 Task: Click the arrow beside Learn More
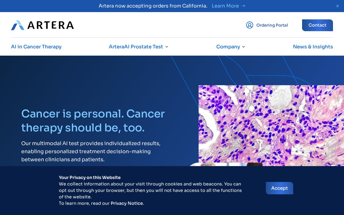(243, 6)
